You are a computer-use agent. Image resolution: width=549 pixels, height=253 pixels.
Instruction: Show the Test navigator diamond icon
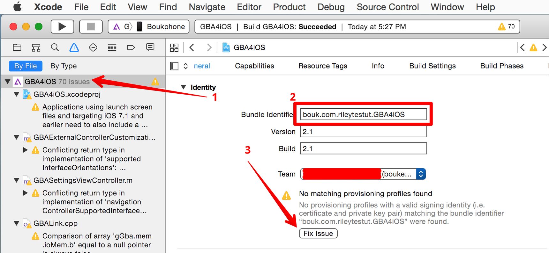(x=93, y=47)
